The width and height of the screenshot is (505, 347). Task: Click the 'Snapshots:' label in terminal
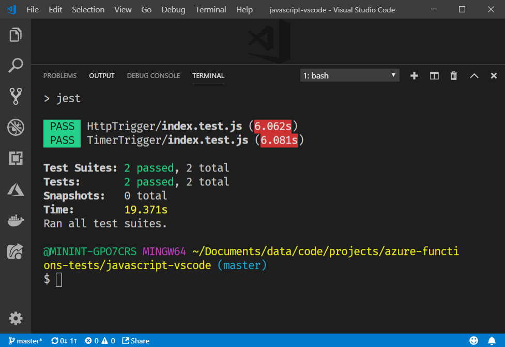[x=74, y=196]
